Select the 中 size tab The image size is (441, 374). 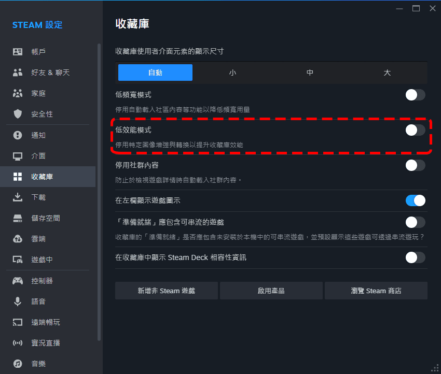[310, 73]
